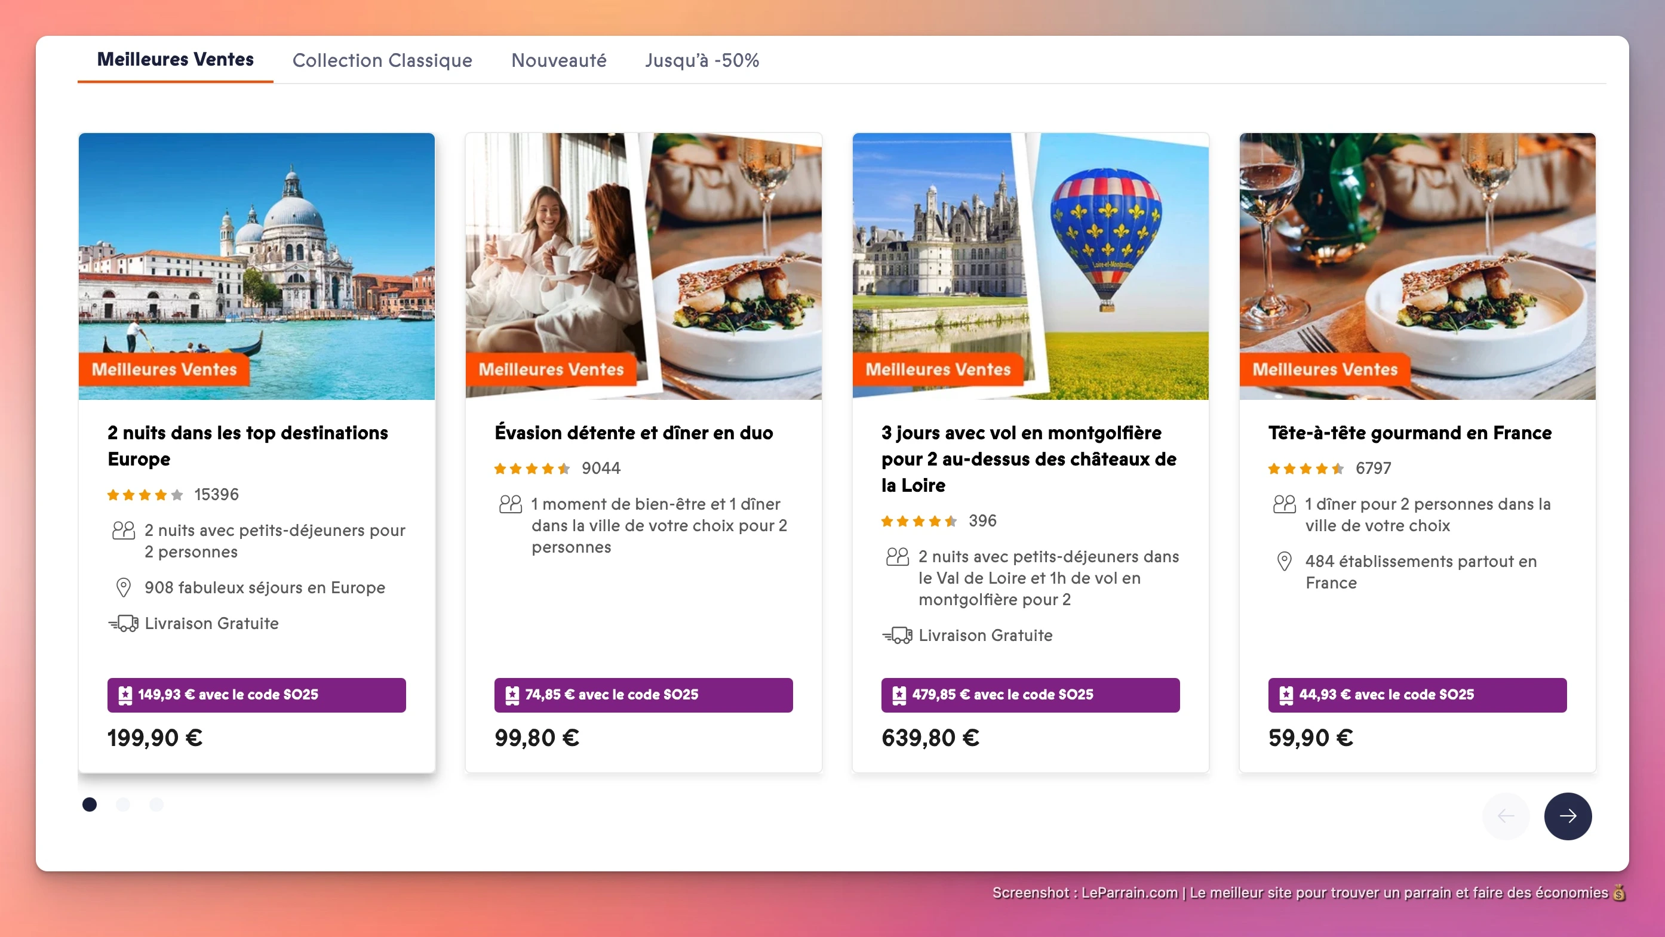Click the Meilleures Ventes badge on Venice image
This screenshot has height=937, width=1665.
click(164, 369)
